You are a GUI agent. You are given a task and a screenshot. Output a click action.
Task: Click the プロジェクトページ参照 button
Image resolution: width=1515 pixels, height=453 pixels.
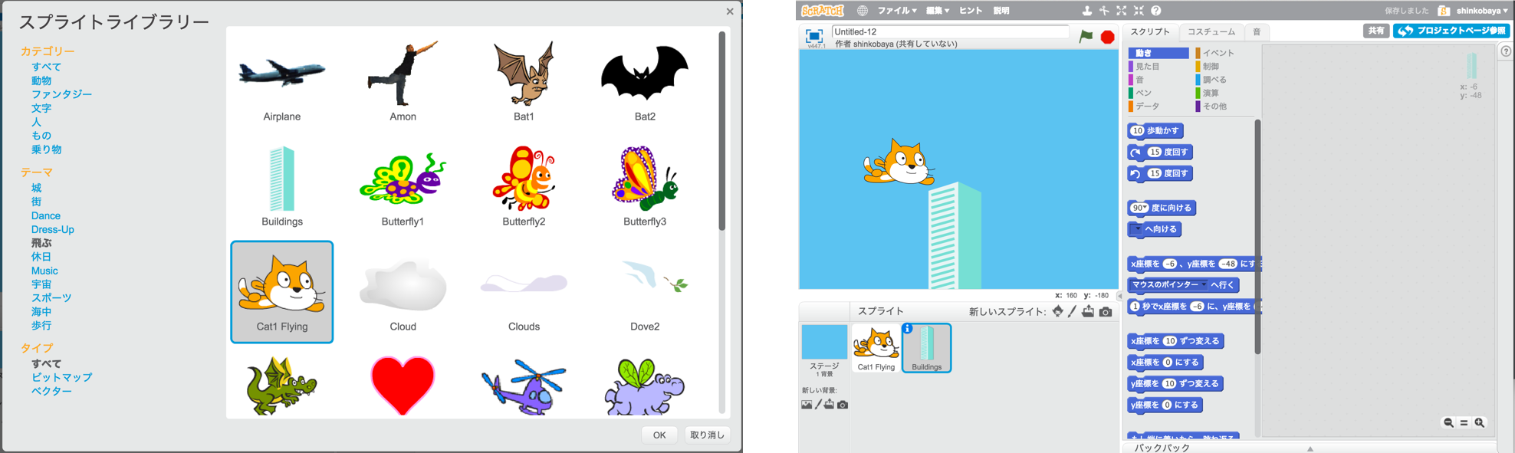(1451, 31)
